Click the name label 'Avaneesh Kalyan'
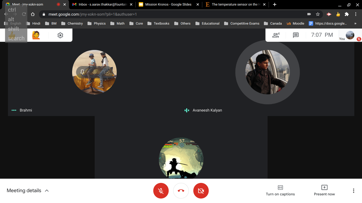 pyautogui.click(x=207, y=110)
